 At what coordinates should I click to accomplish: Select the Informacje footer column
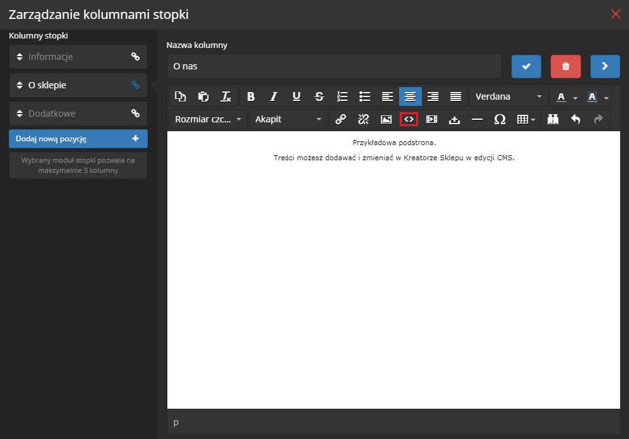click(x=78, y=57)
